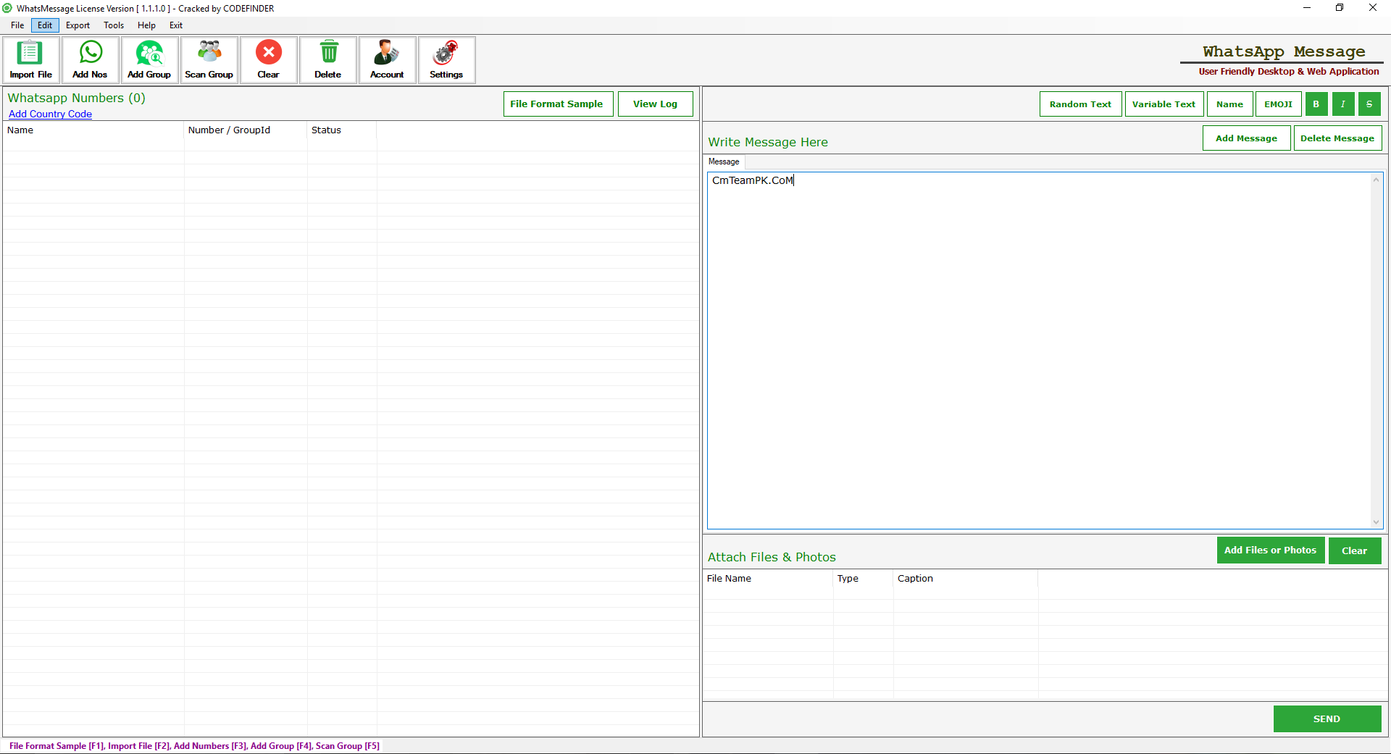Open the Tools menu

[x=114, y=25]
